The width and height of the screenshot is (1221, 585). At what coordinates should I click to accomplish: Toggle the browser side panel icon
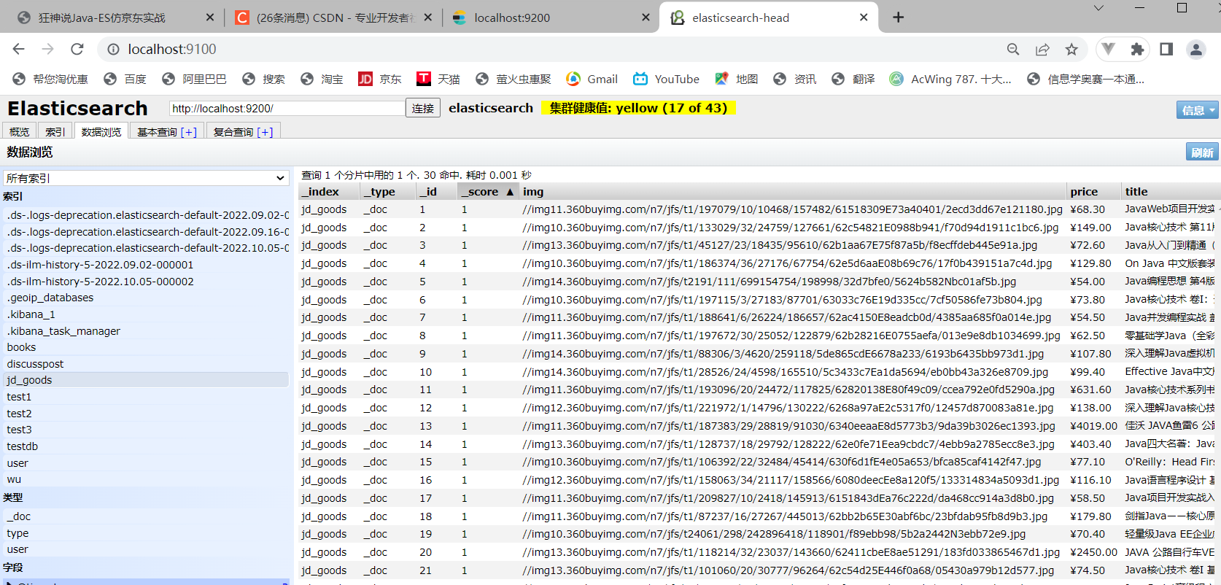1166,49
